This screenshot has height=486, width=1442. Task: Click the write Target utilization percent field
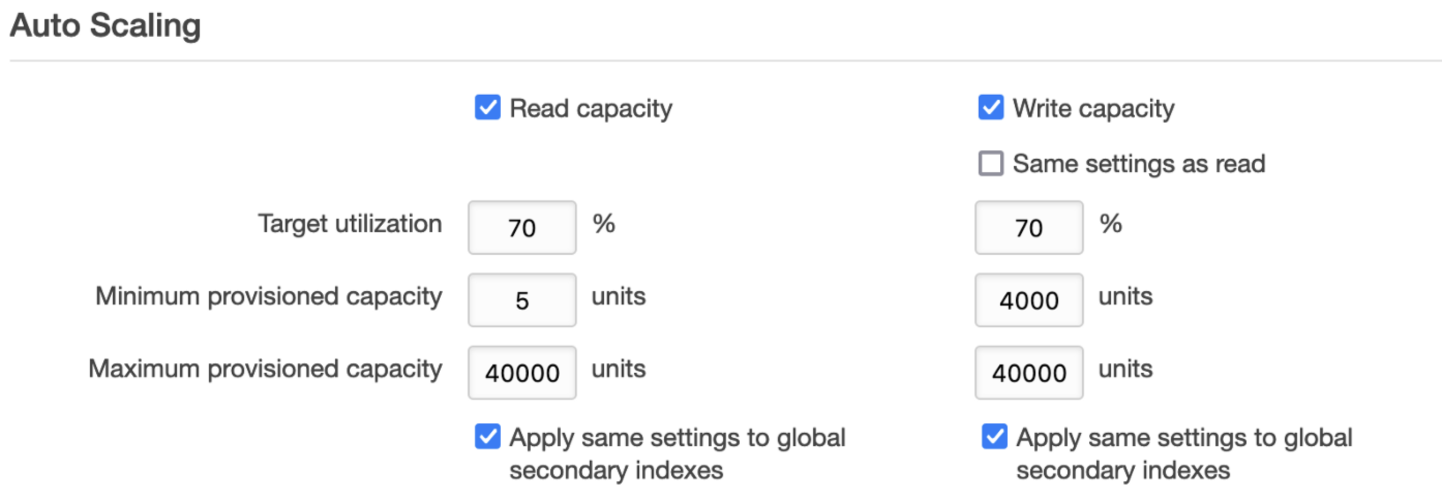click(x=1028, y=227)
